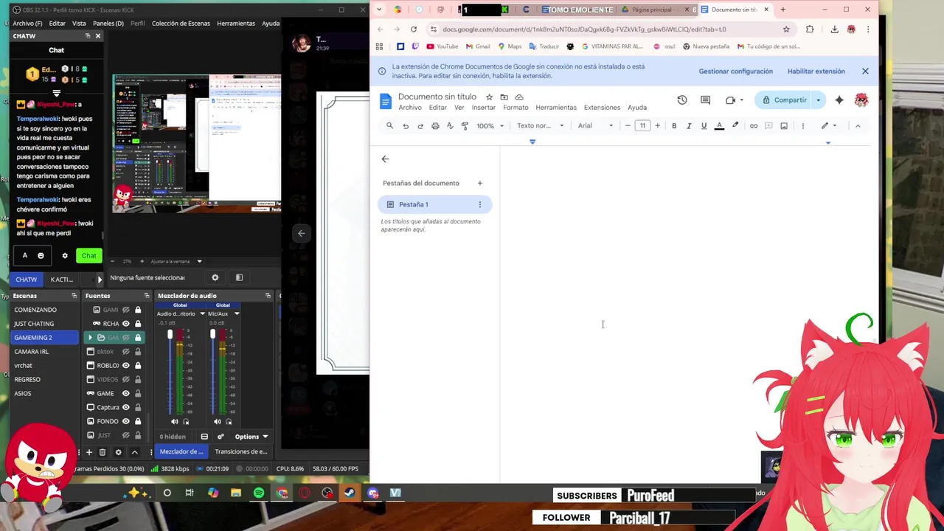Move source up with the arrow button
Image resolution: width=944 pixels, height=531 pixels.
coord(134,452)
